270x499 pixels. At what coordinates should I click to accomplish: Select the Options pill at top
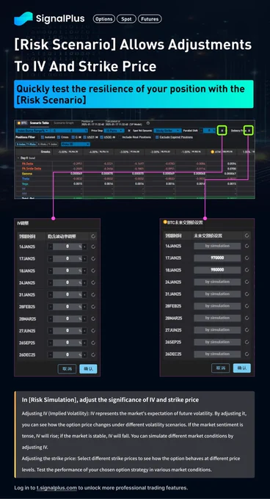click(x=104, y=19)
